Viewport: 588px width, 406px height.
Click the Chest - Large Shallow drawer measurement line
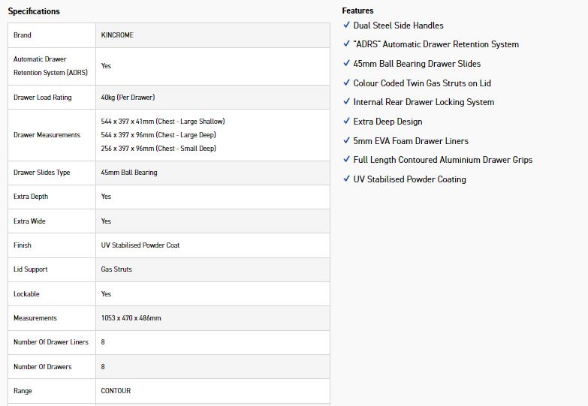point(163,122)
